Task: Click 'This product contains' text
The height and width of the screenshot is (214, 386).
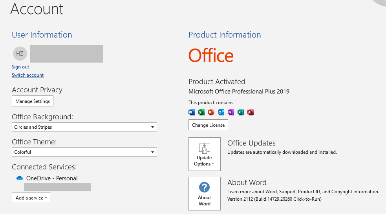Action: tap(211, 103)
